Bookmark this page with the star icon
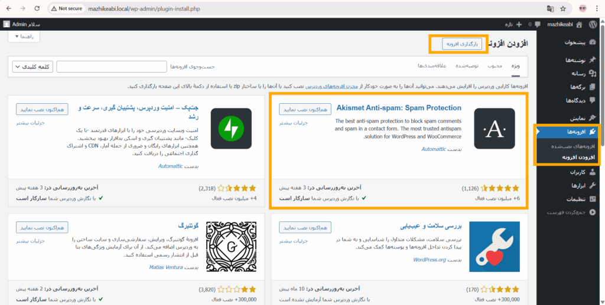Image resolution: width=605 pixels, height=305 pixels. [563, 8]
